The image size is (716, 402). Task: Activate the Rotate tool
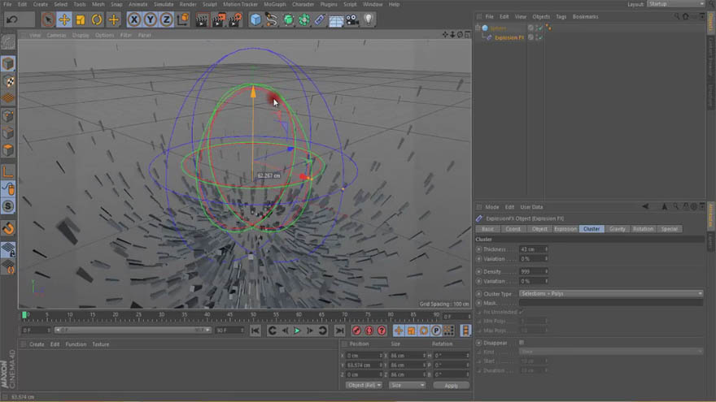(x=97, y=19)
